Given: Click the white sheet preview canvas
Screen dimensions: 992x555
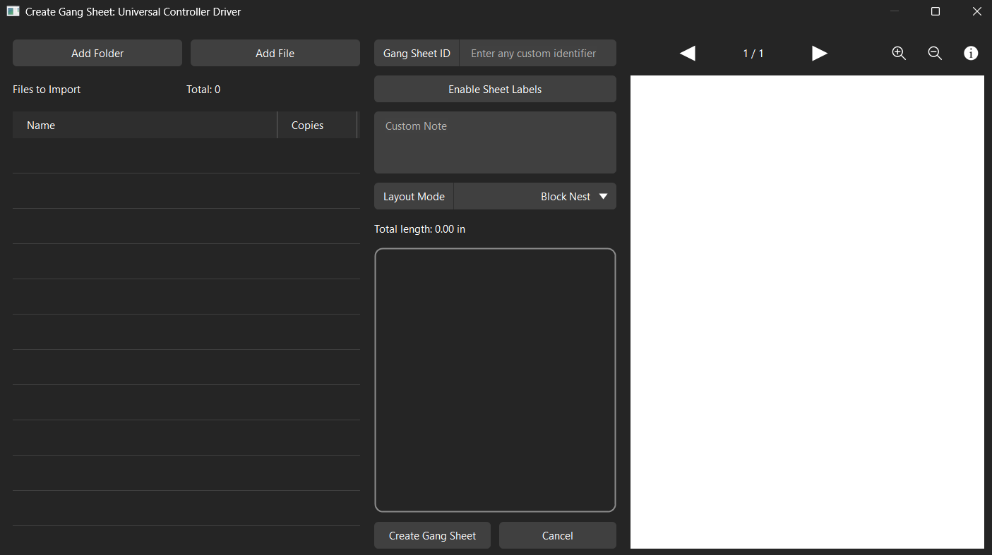Looking at the screenshot, I should 807,312.
